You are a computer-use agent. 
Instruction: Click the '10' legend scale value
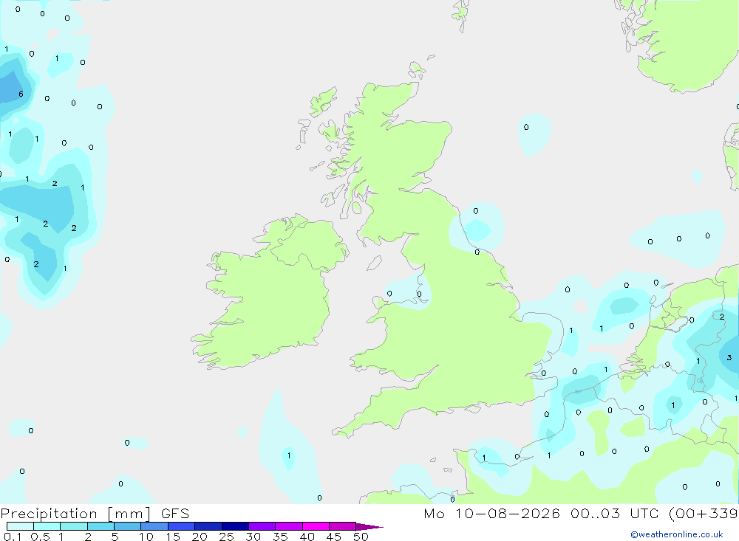[146, 537]
